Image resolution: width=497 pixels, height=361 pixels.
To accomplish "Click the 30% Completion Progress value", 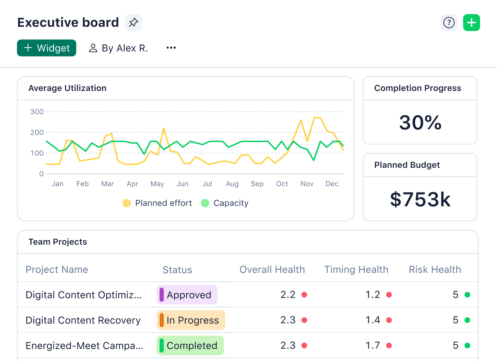I will [420, 123].
